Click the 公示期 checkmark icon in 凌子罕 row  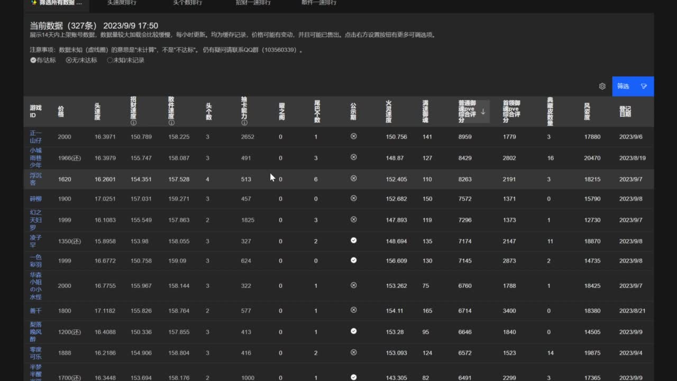(x=354, y=240)
